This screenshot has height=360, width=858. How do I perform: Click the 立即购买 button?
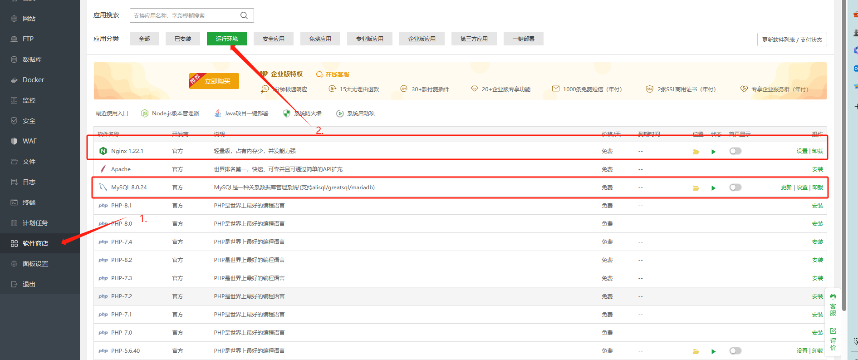coord(214,81)
